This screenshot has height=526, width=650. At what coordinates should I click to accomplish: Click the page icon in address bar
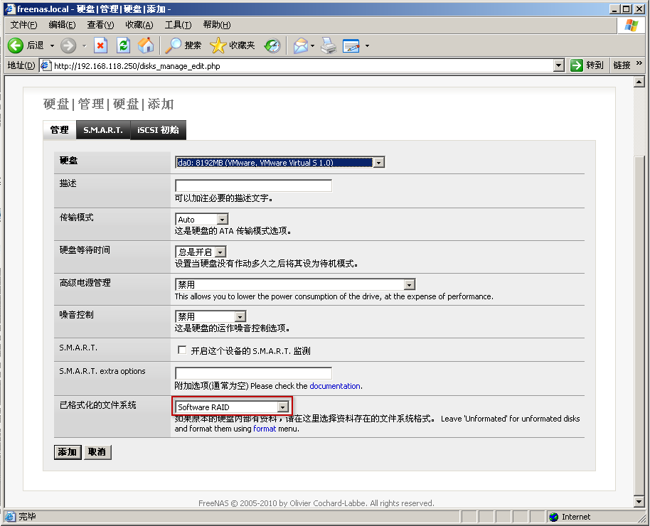click(x=46, y=65)
